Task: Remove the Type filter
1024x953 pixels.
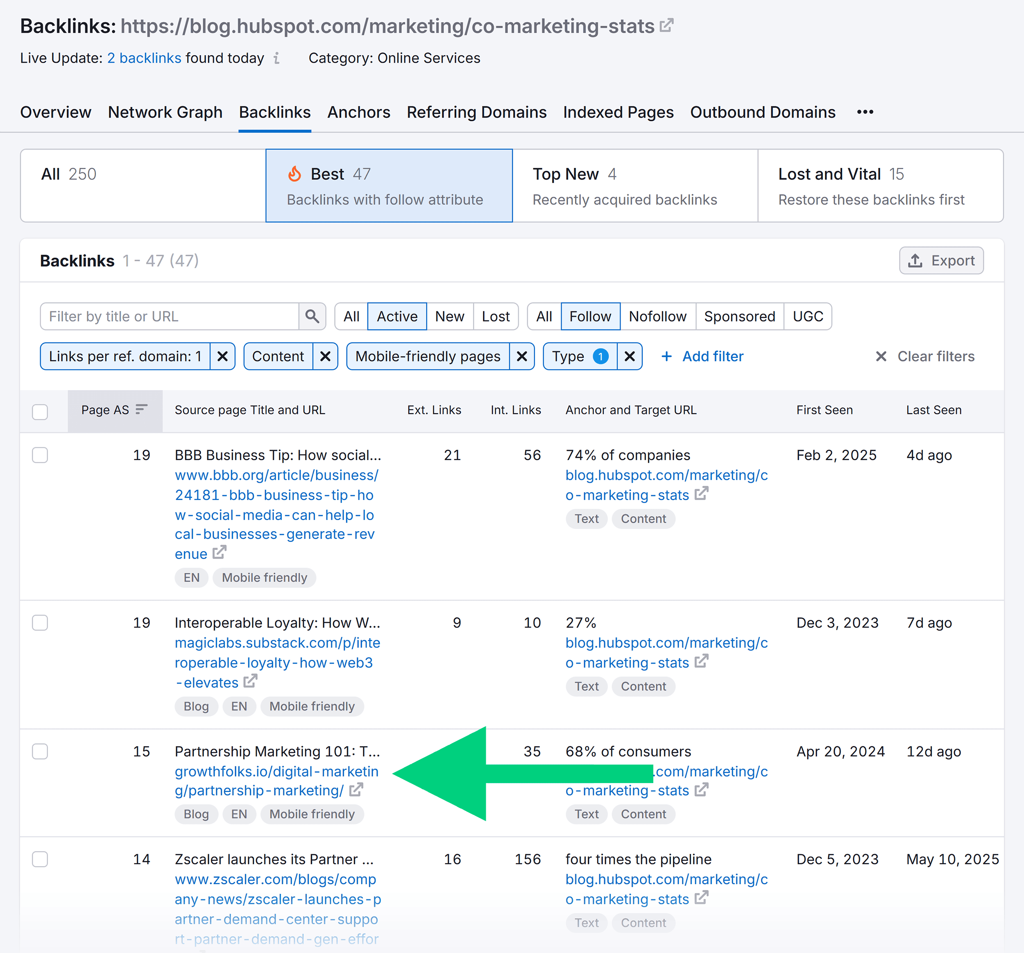Action: click(x=630, y=356)
